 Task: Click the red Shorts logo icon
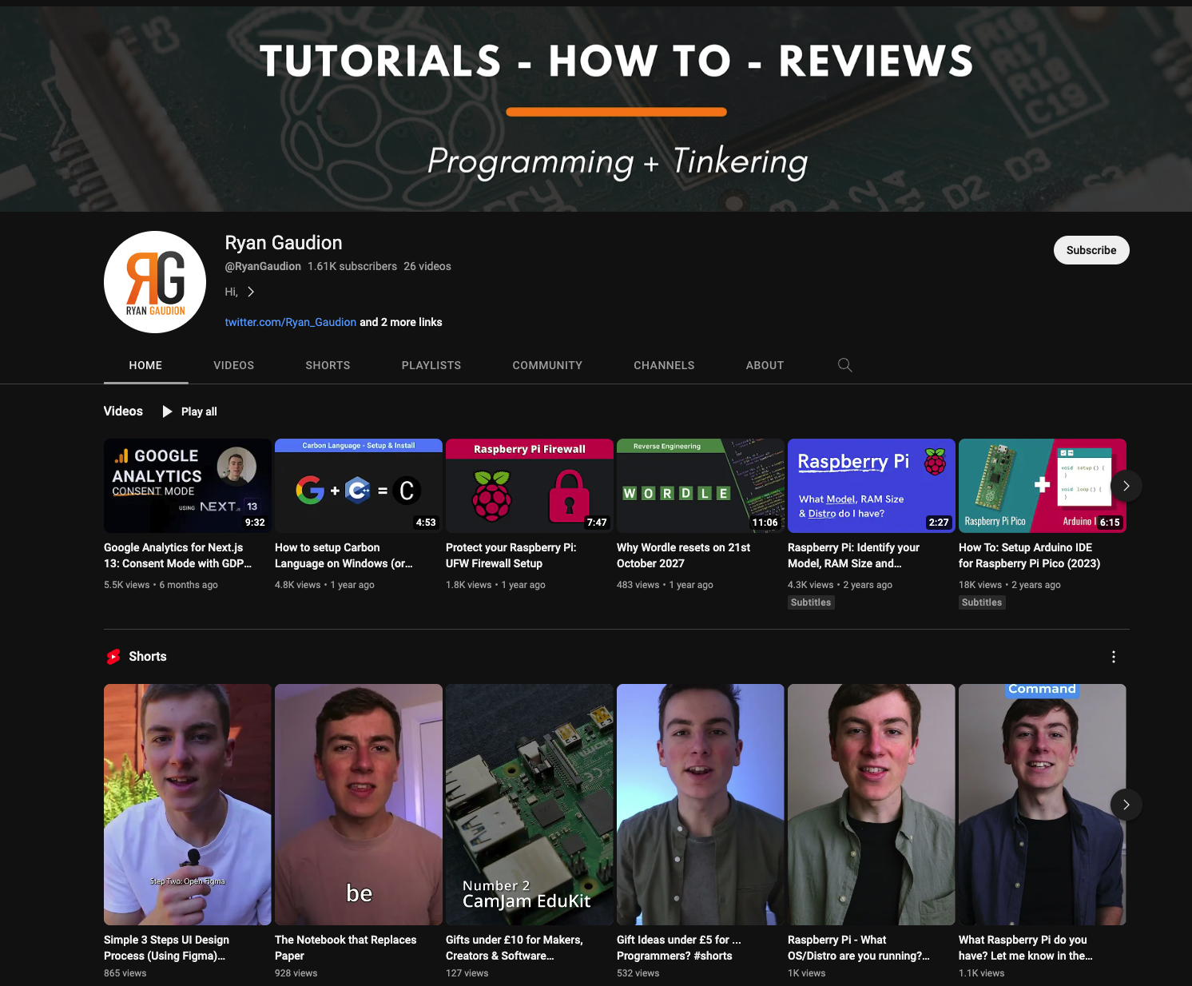click(x=113, y=657)
